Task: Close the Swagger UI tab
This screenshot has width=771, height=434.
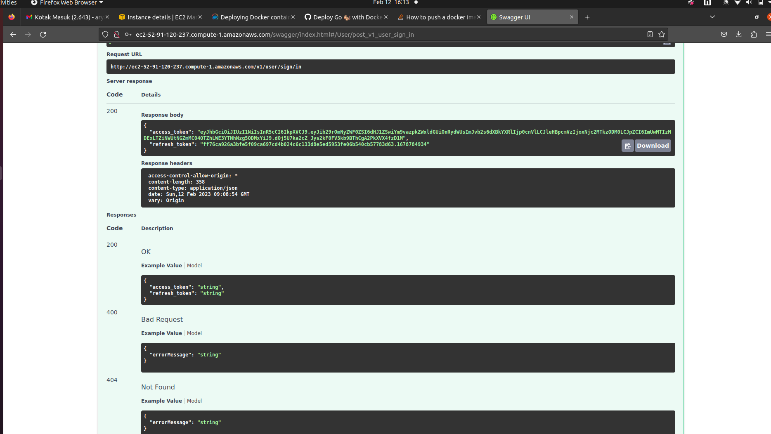Action: click(572, 17)
